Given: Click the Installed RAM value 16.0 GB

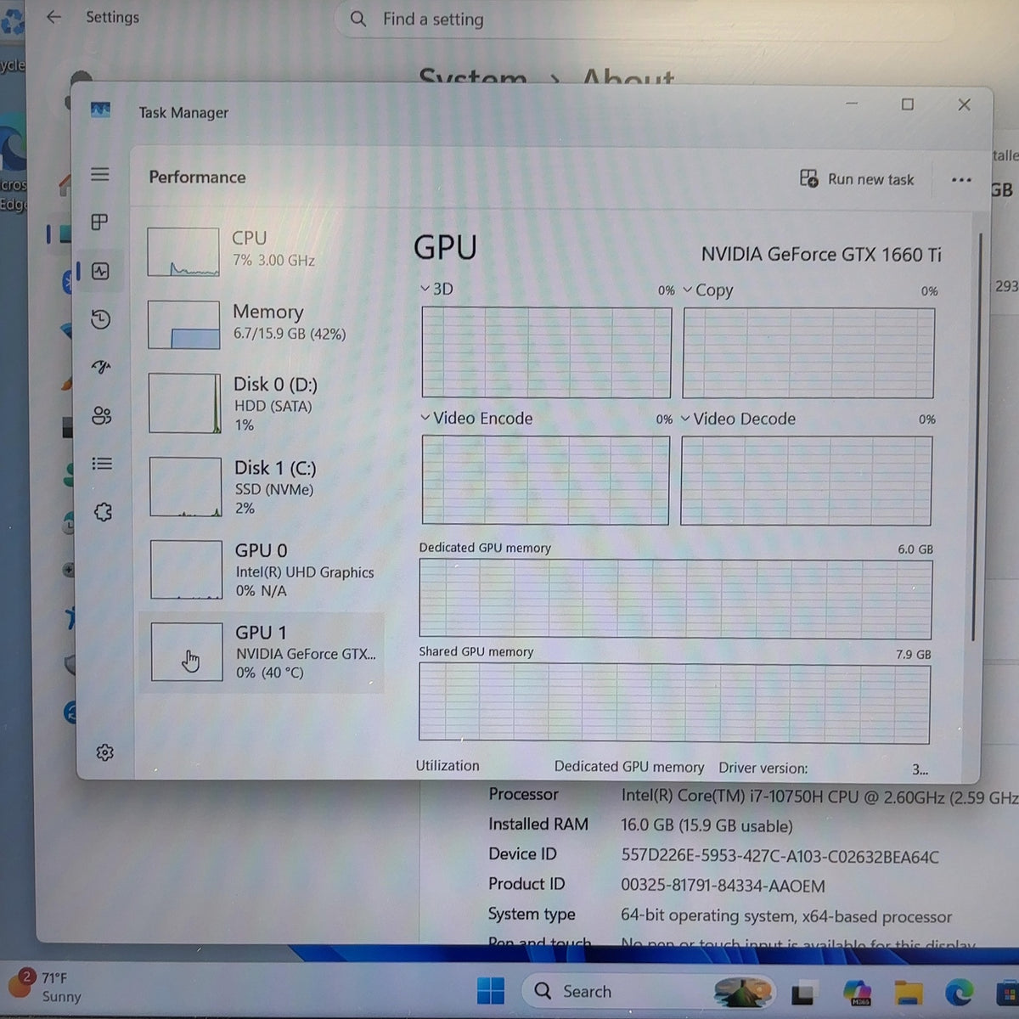Looking at the screenshot, I should [707, 826].
